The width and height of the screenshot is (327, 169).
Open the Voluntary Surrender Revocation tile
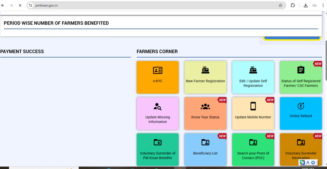300,149
